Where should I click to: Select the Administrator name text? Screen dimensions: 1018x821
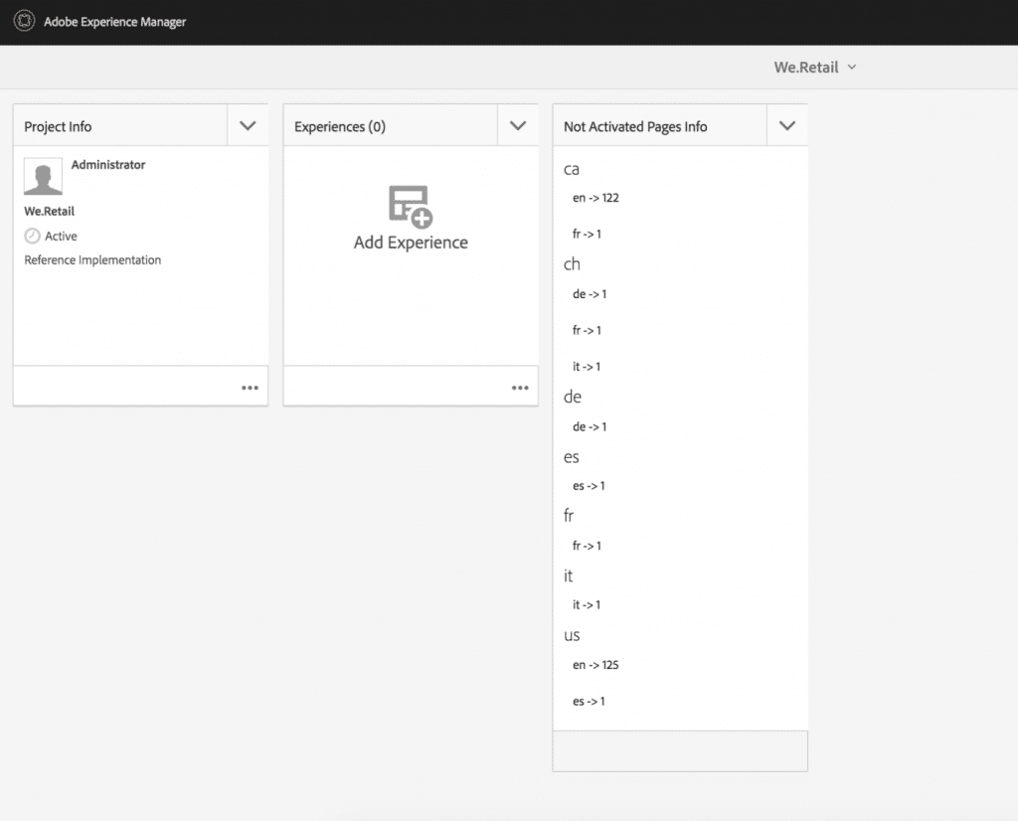point(108,165)
